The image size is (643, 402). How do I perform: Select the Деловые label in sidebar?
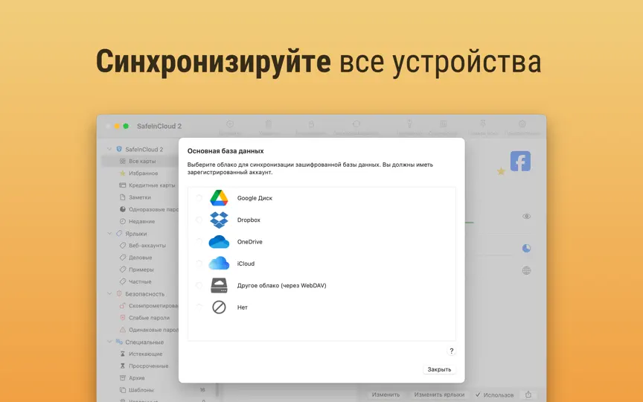(140, 257)
